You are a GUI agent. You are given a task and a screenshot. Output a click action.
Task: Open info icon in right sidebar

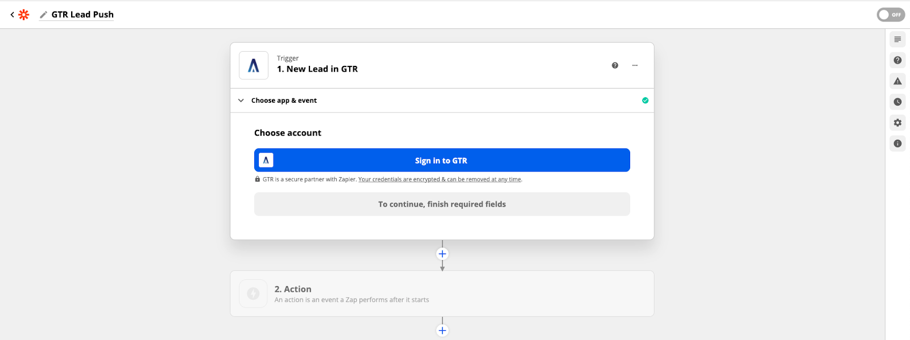coord(897,144)
